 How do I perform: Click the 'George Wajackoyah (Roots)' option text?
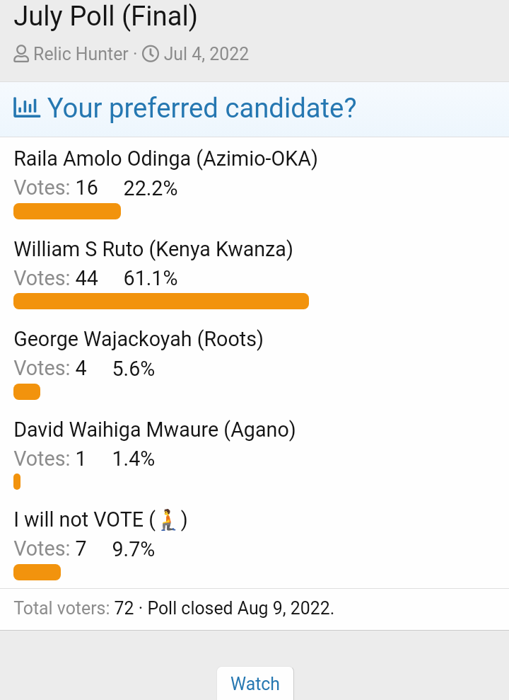pyautogui.click(x=139, y=340)
